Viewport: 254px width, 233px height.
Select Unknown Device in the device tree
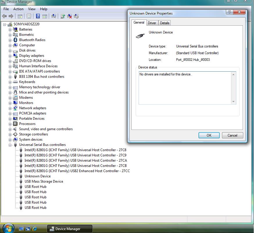pos(37,176)
